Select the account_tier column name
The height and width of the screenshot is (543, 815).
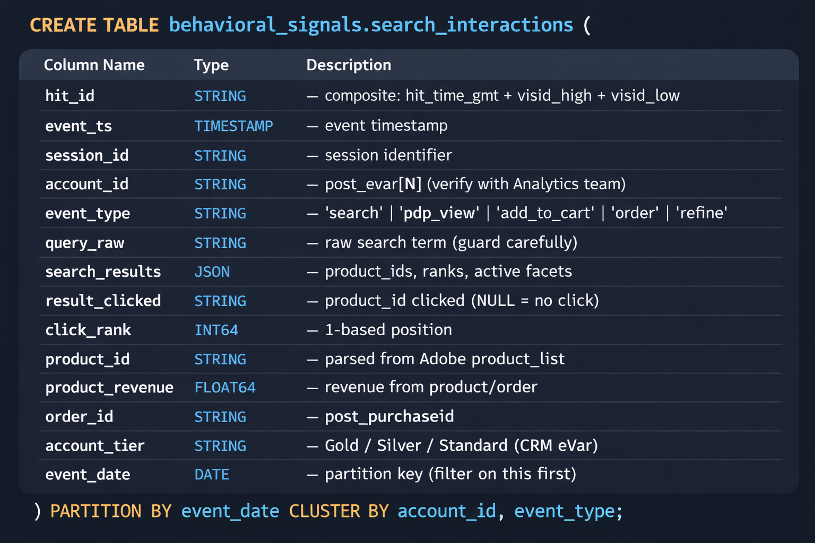(94, 445)
